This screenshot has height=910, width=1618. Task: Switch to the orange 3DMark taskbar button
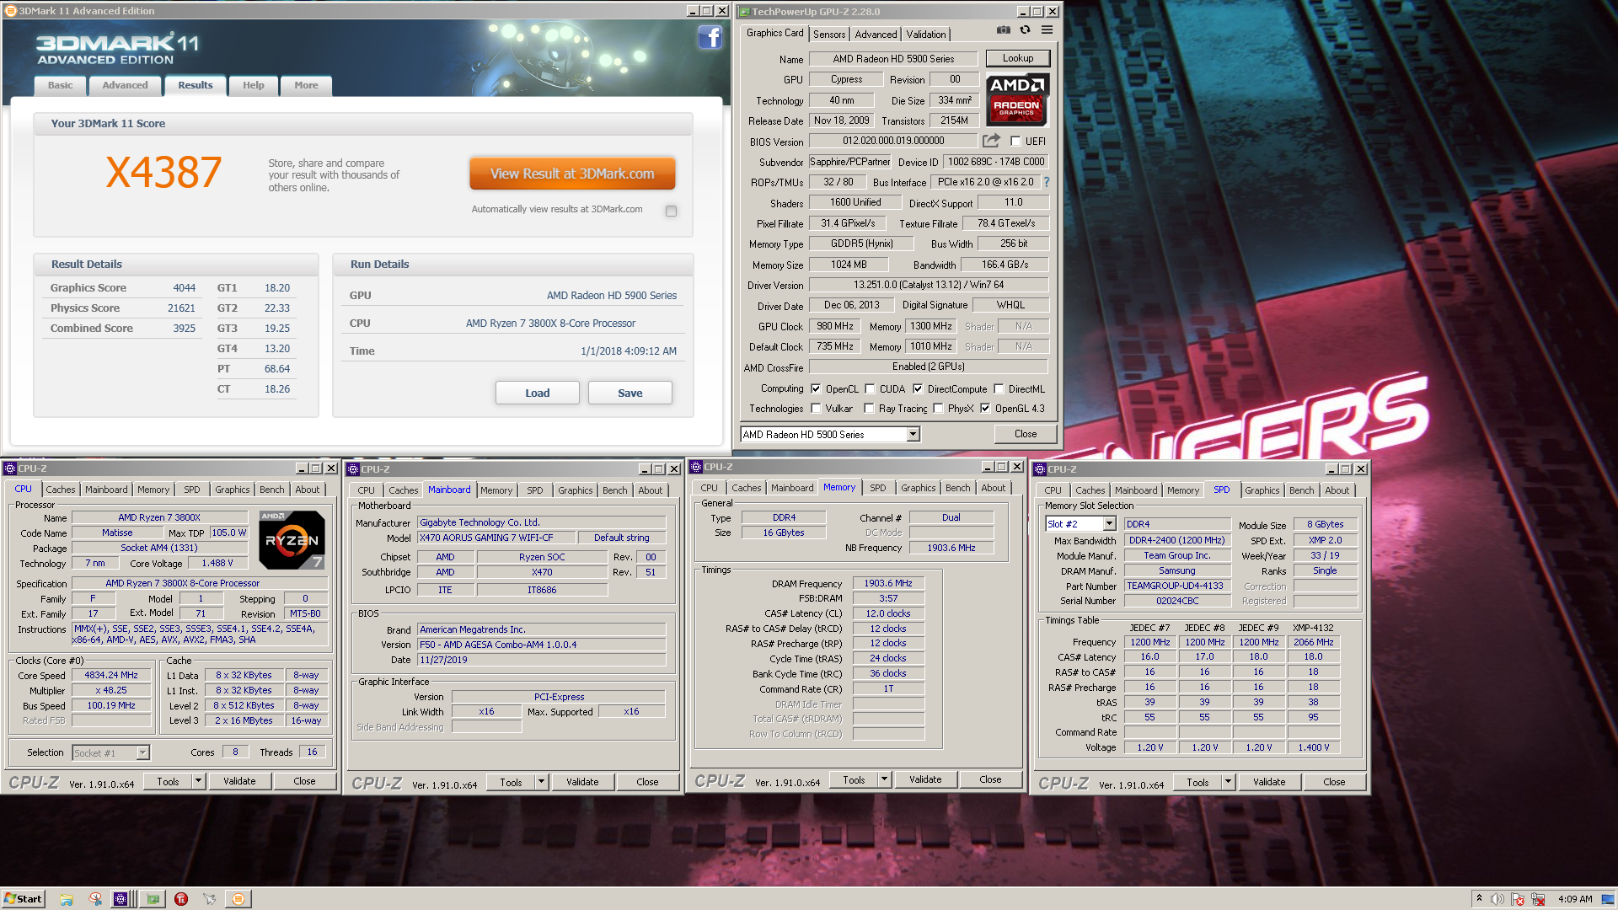click(238, 899)
